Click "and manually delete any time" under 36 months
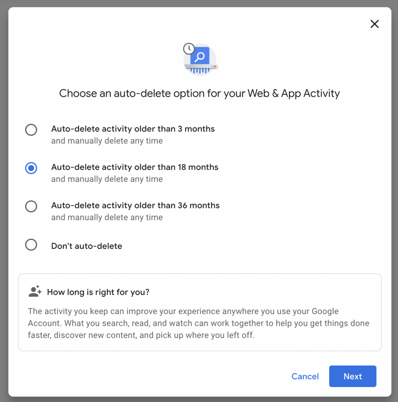Screen dimensions: 398x402 [x=107, y=217]
